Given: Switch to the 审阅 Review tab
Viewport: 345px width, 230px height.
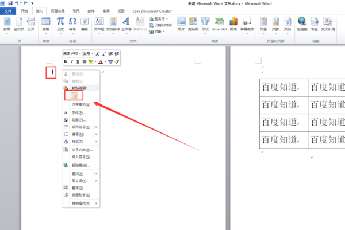Looking at the screenshot, I should click(x=106, y=11).
